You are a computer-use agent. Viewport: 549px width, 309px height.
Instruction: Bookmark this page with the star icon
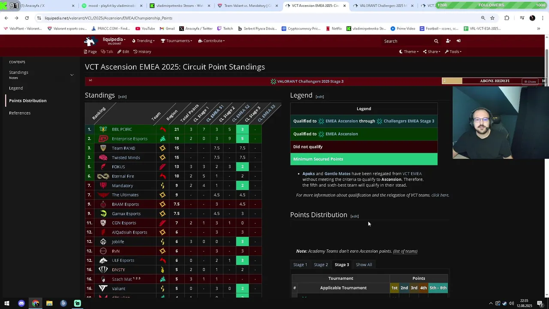(492, 18)
